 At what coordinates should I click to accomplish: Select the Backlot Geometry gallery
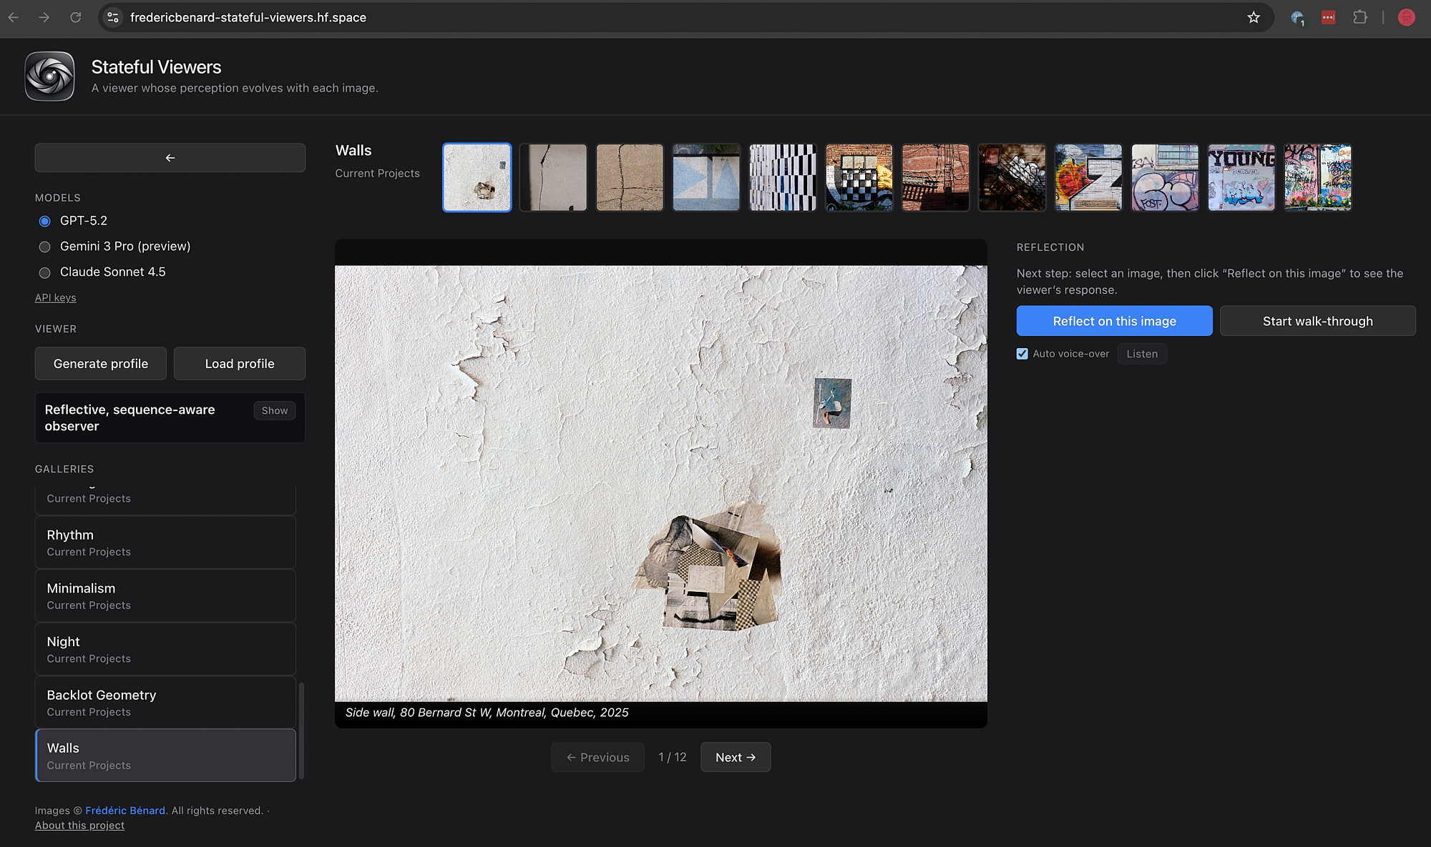(165, 702)
